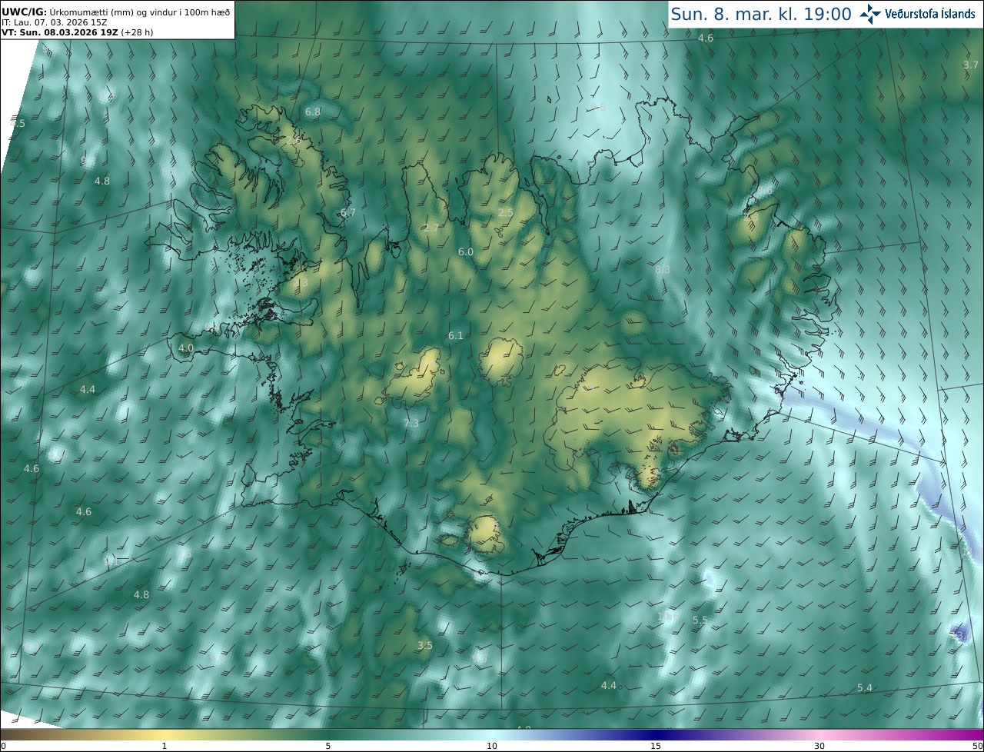The height and width of the screenshot is (752, 984).
Task: Select the 'IT: Lau. 07. 03. 2026 15Z' line
Action: pyautogui.click(x=54, y=22)
